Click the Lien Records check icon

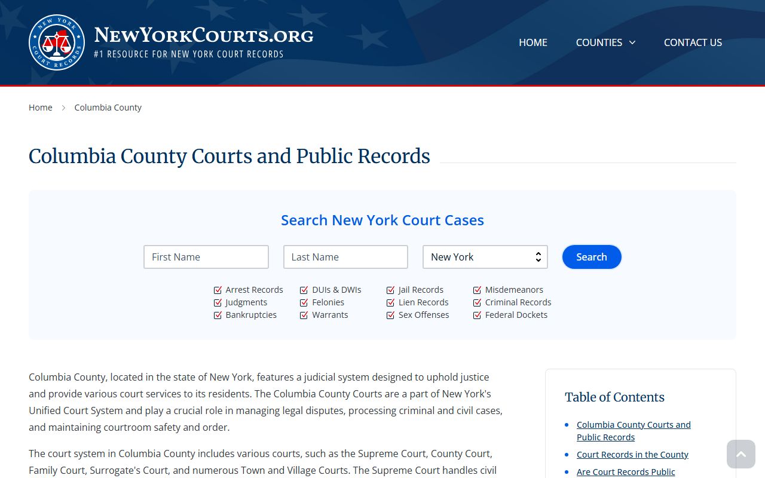point(391,302)
